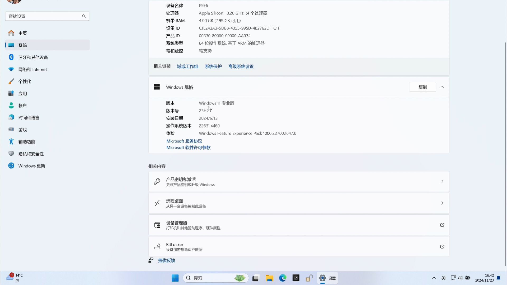Open the 系统保护 link
The image size is (507, 285).
[x=213, y=66]
